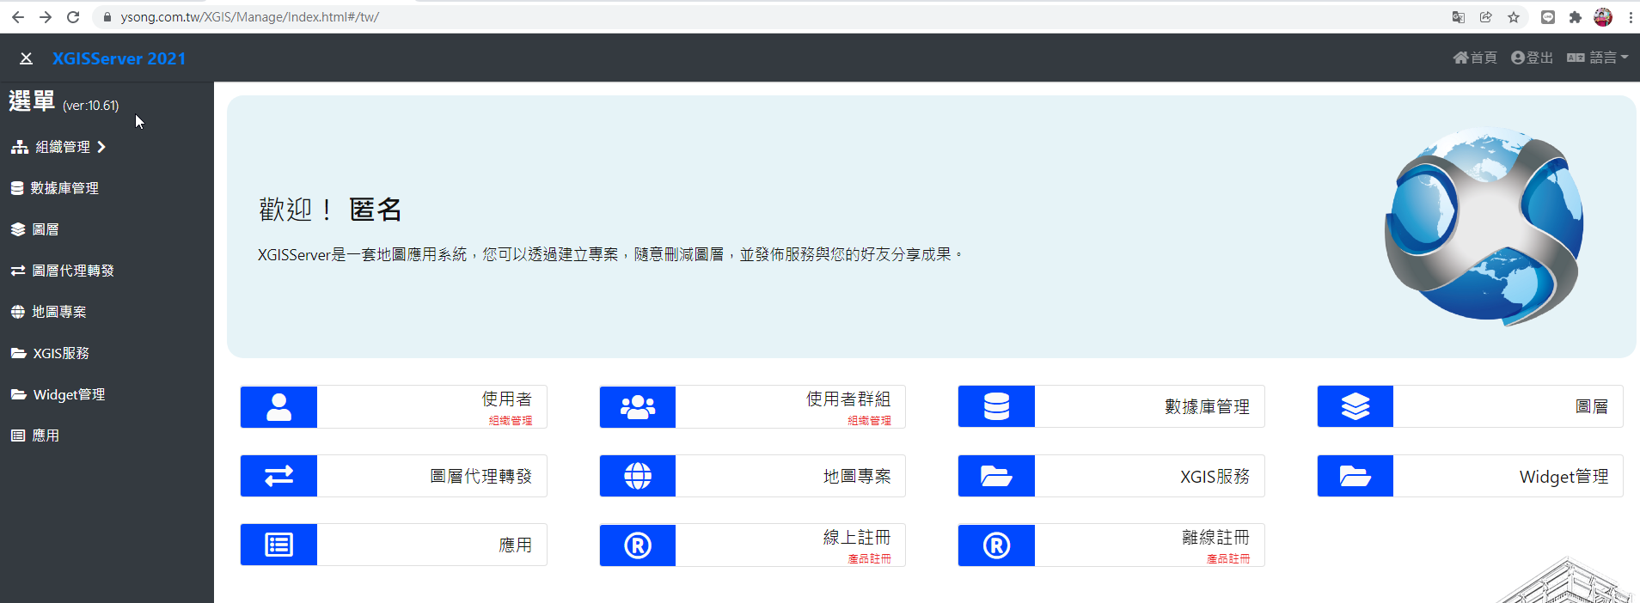This screenshot has width=1640, height=603.
Task: Click the blue globe icon for 地圖專案
Action: [638, 476]
